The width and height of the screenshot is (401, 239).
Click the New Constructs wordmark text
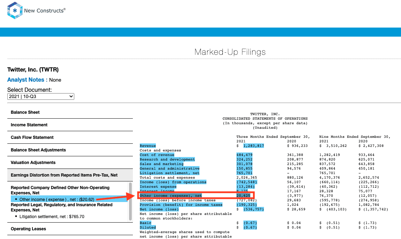[45, 10]
